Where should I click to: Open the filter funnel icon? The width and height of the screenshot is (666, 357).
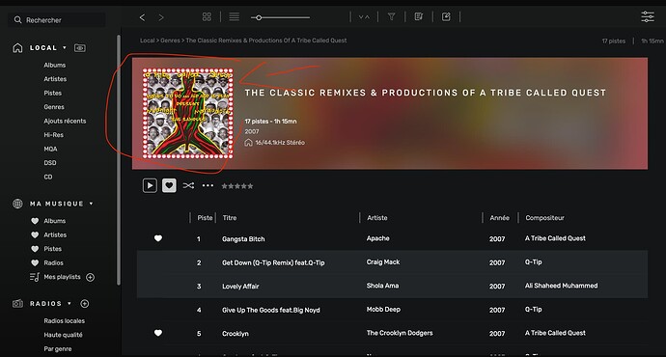(391, 17)
